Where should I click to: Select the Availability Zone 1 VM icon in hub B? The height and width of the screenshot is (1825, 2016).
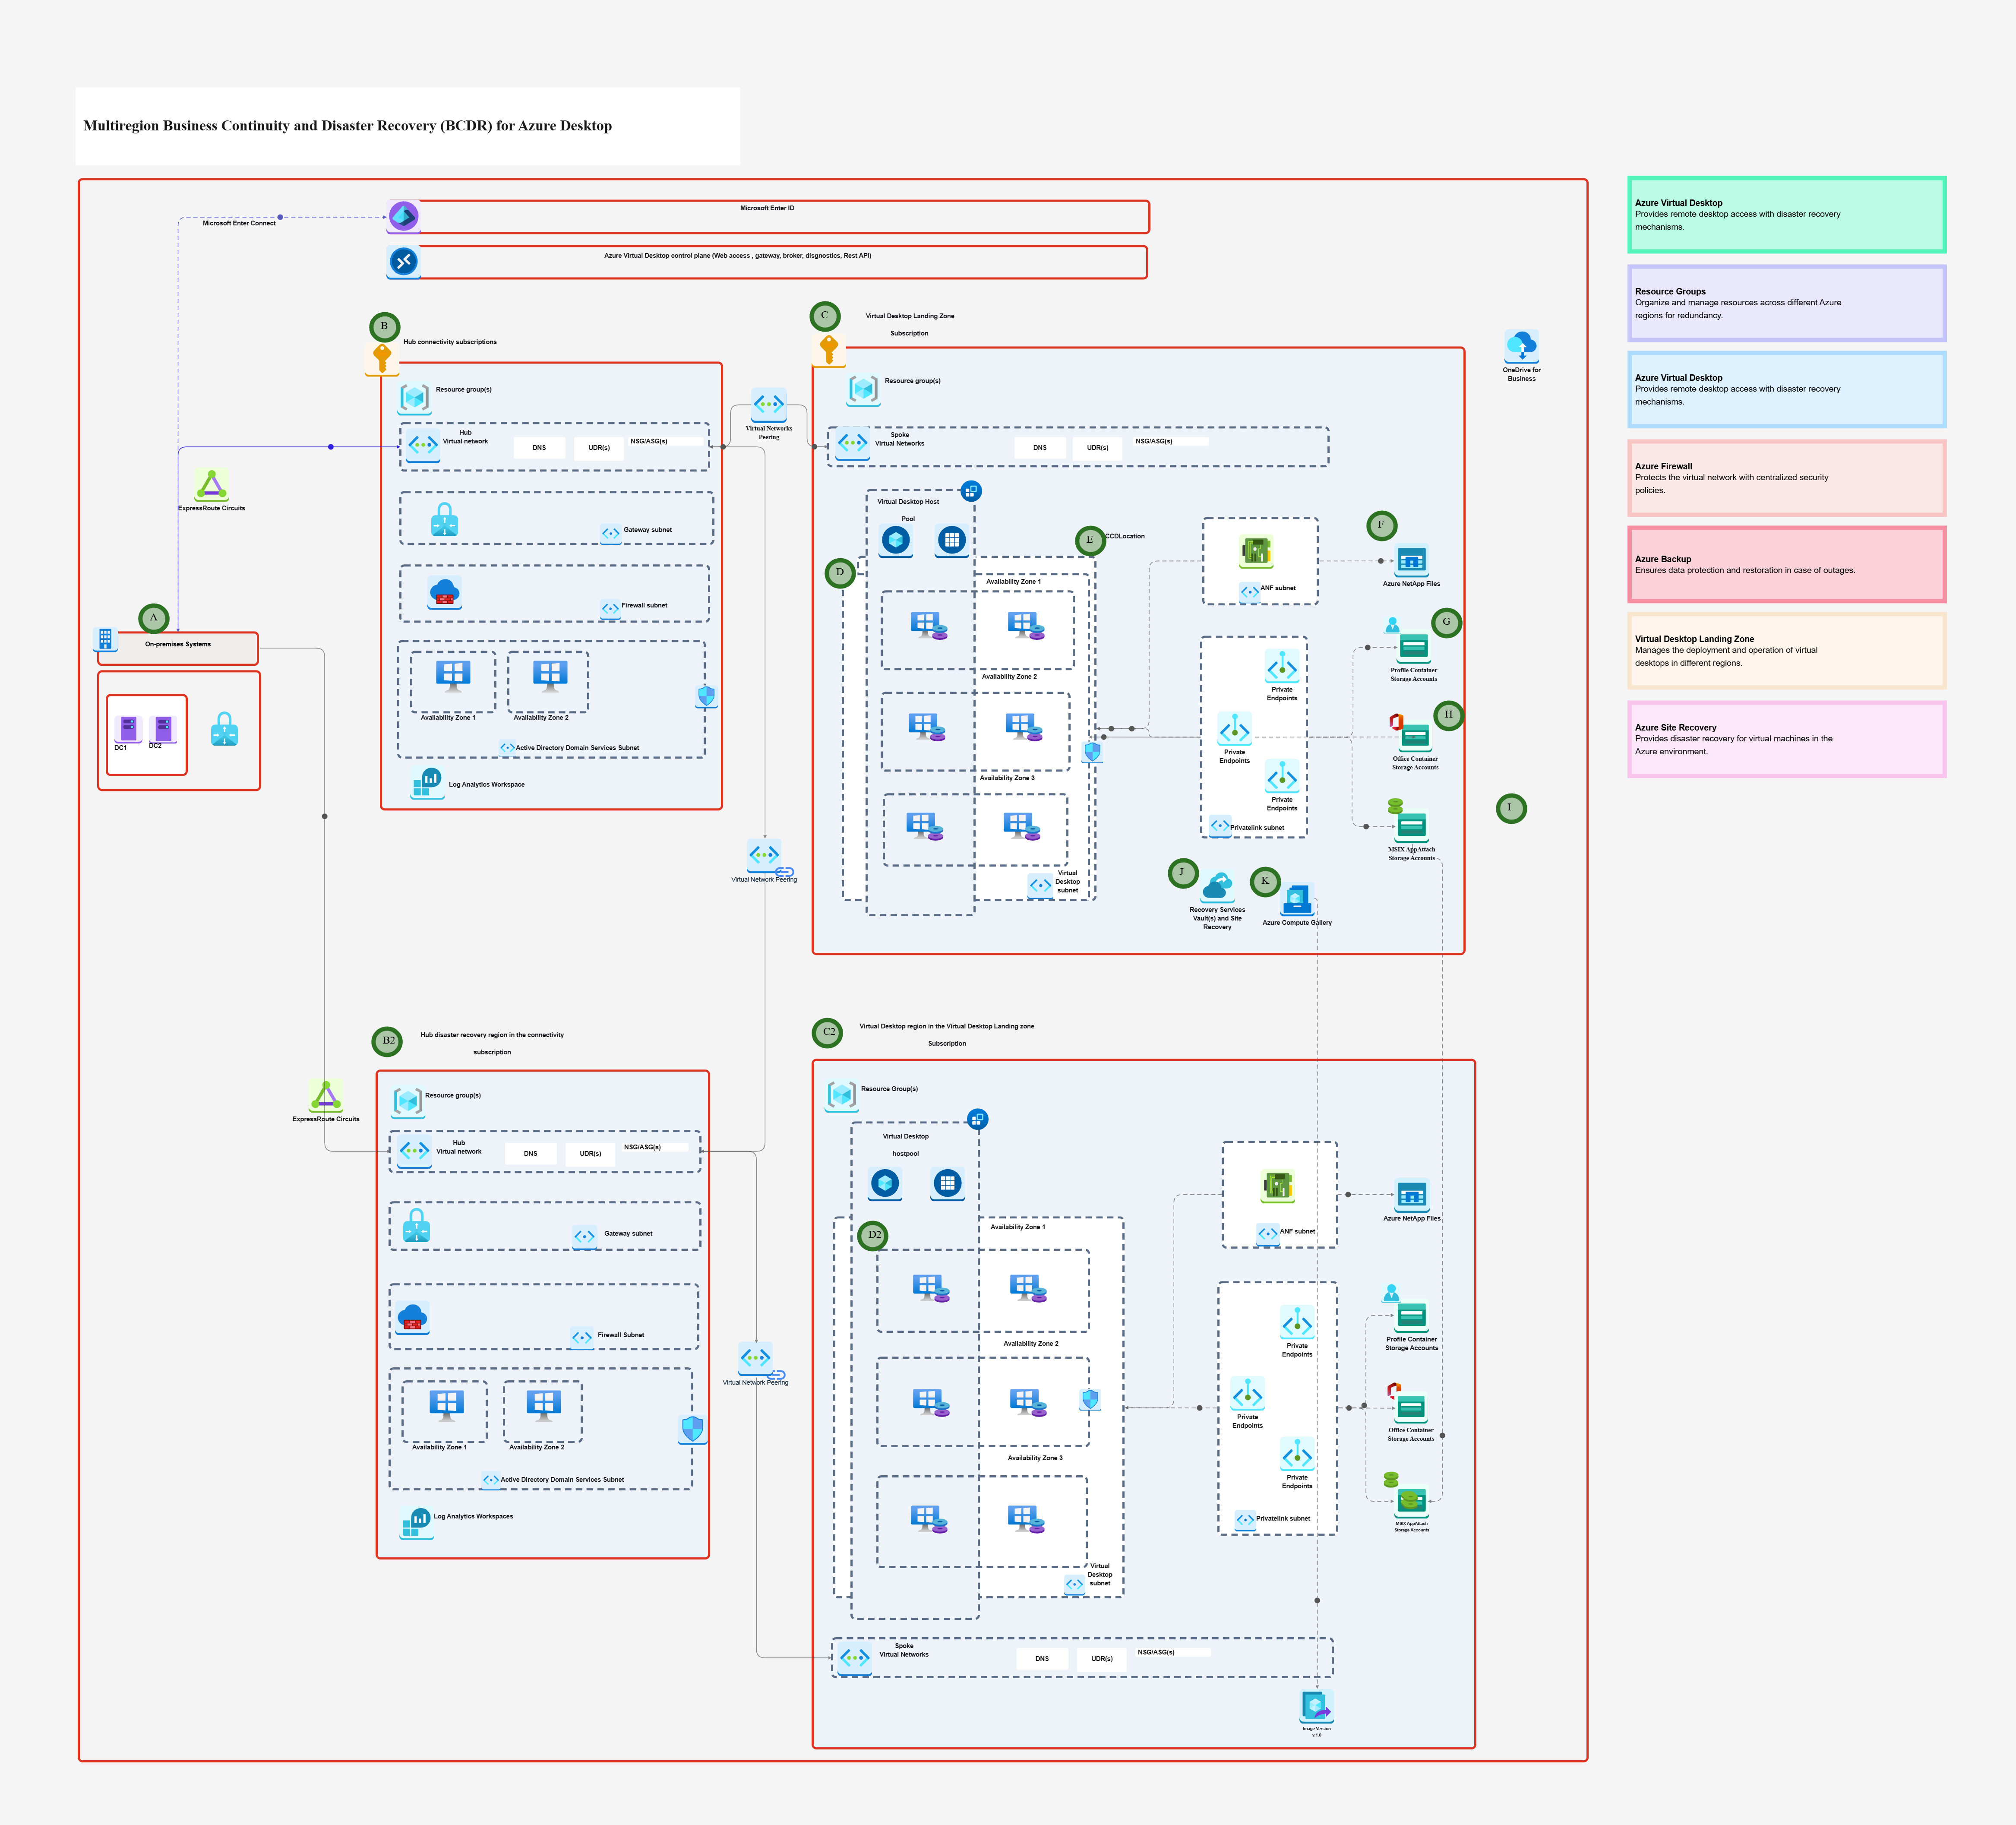tap(453, 677)
